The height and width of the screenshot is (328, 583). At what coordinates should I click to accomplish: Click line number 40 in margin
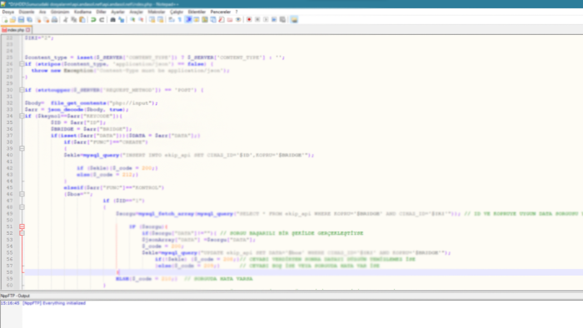point(9,155)
